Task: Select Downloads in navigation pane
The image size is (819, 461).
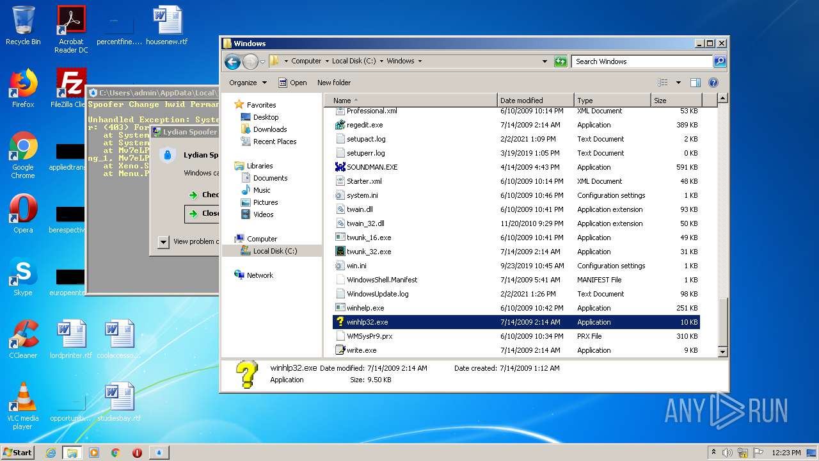Action: click(x=270, y=129)
